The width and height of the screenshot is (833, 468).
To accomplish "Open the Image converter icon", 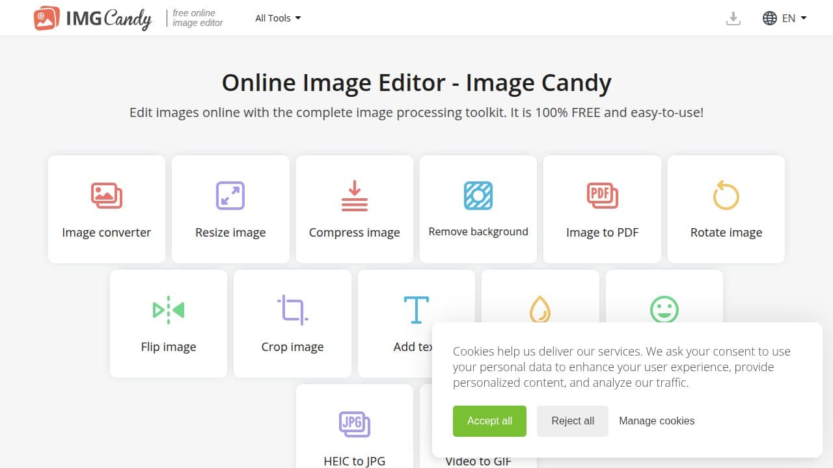I will click(x=107, y=195).
